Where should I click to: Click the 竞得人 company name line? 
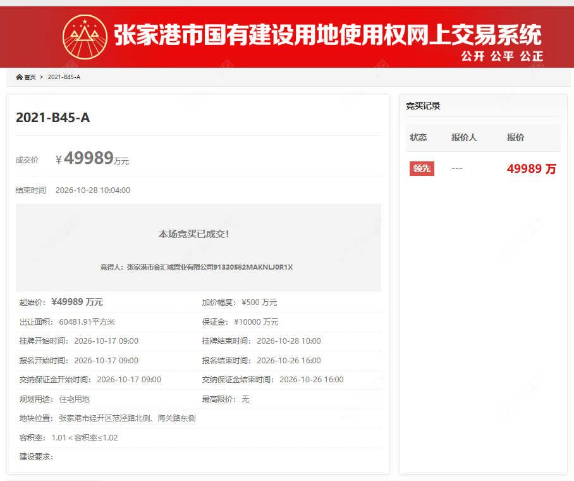(x=197, y=267)
